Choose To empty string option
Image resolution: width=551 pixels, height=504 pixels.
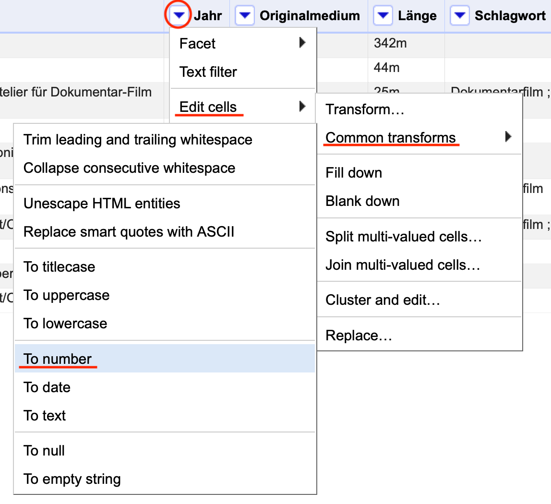(x=165, y=479)
